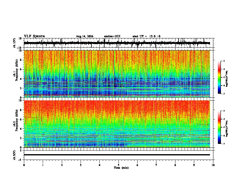Screen dimensions: 240x185
Task: Click the "5" tick on the time axis
Action: click(118, 165)
